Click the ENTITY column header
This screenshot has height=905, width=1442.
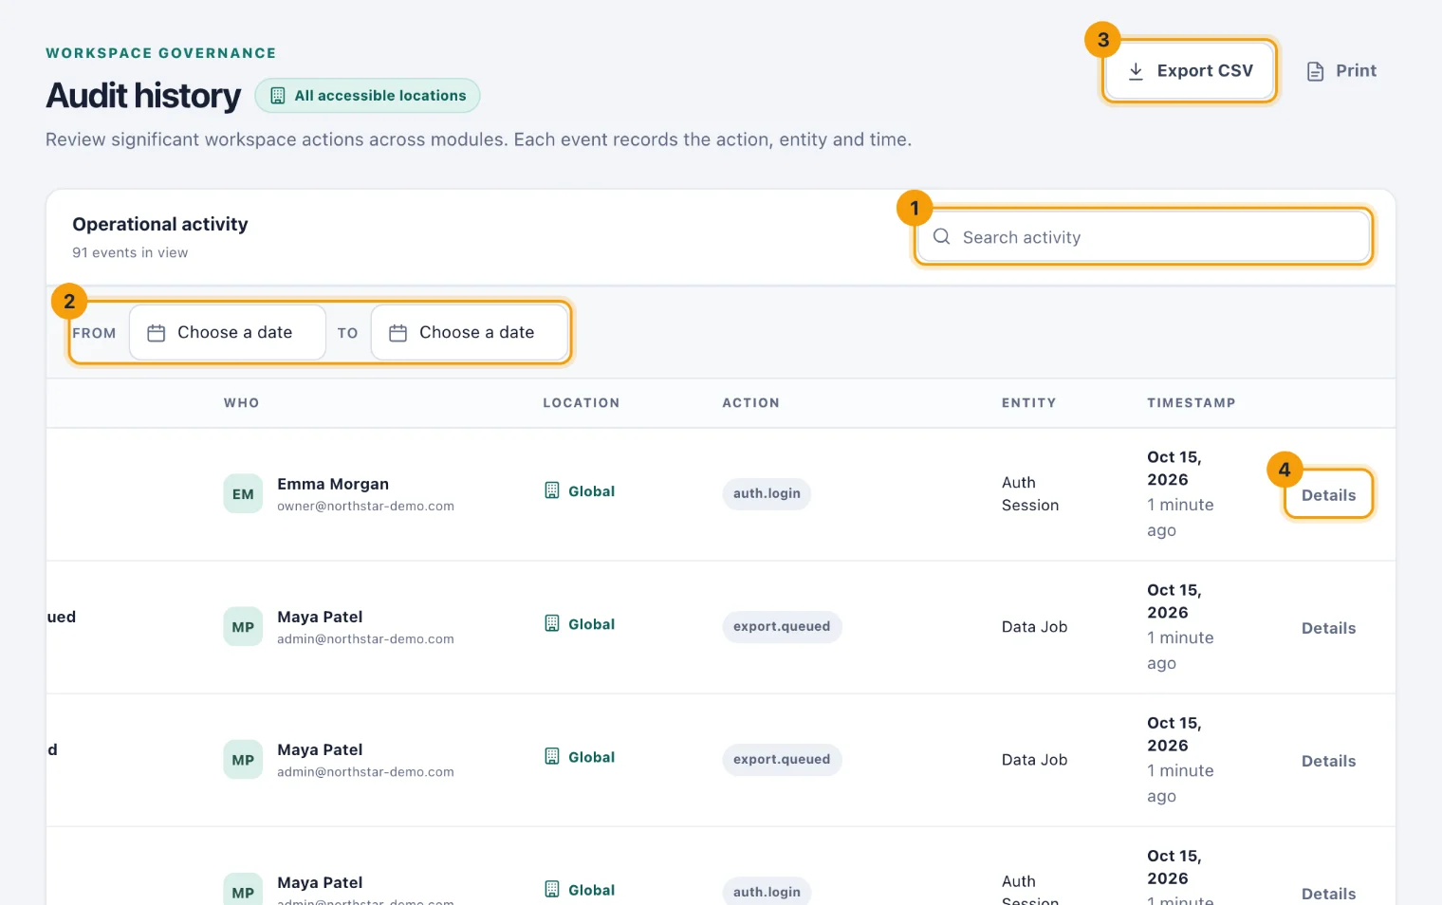click(1028, 403)
